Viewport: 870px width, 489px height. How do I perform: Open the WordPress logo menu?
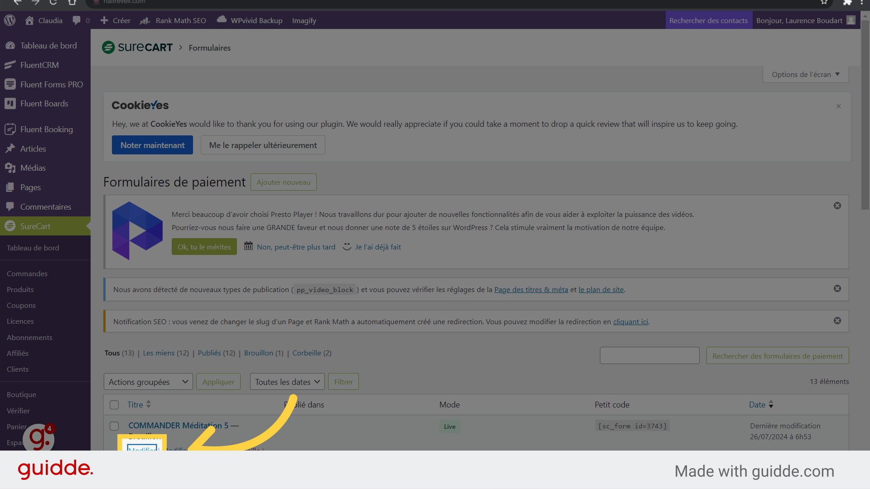coord(10,20)
